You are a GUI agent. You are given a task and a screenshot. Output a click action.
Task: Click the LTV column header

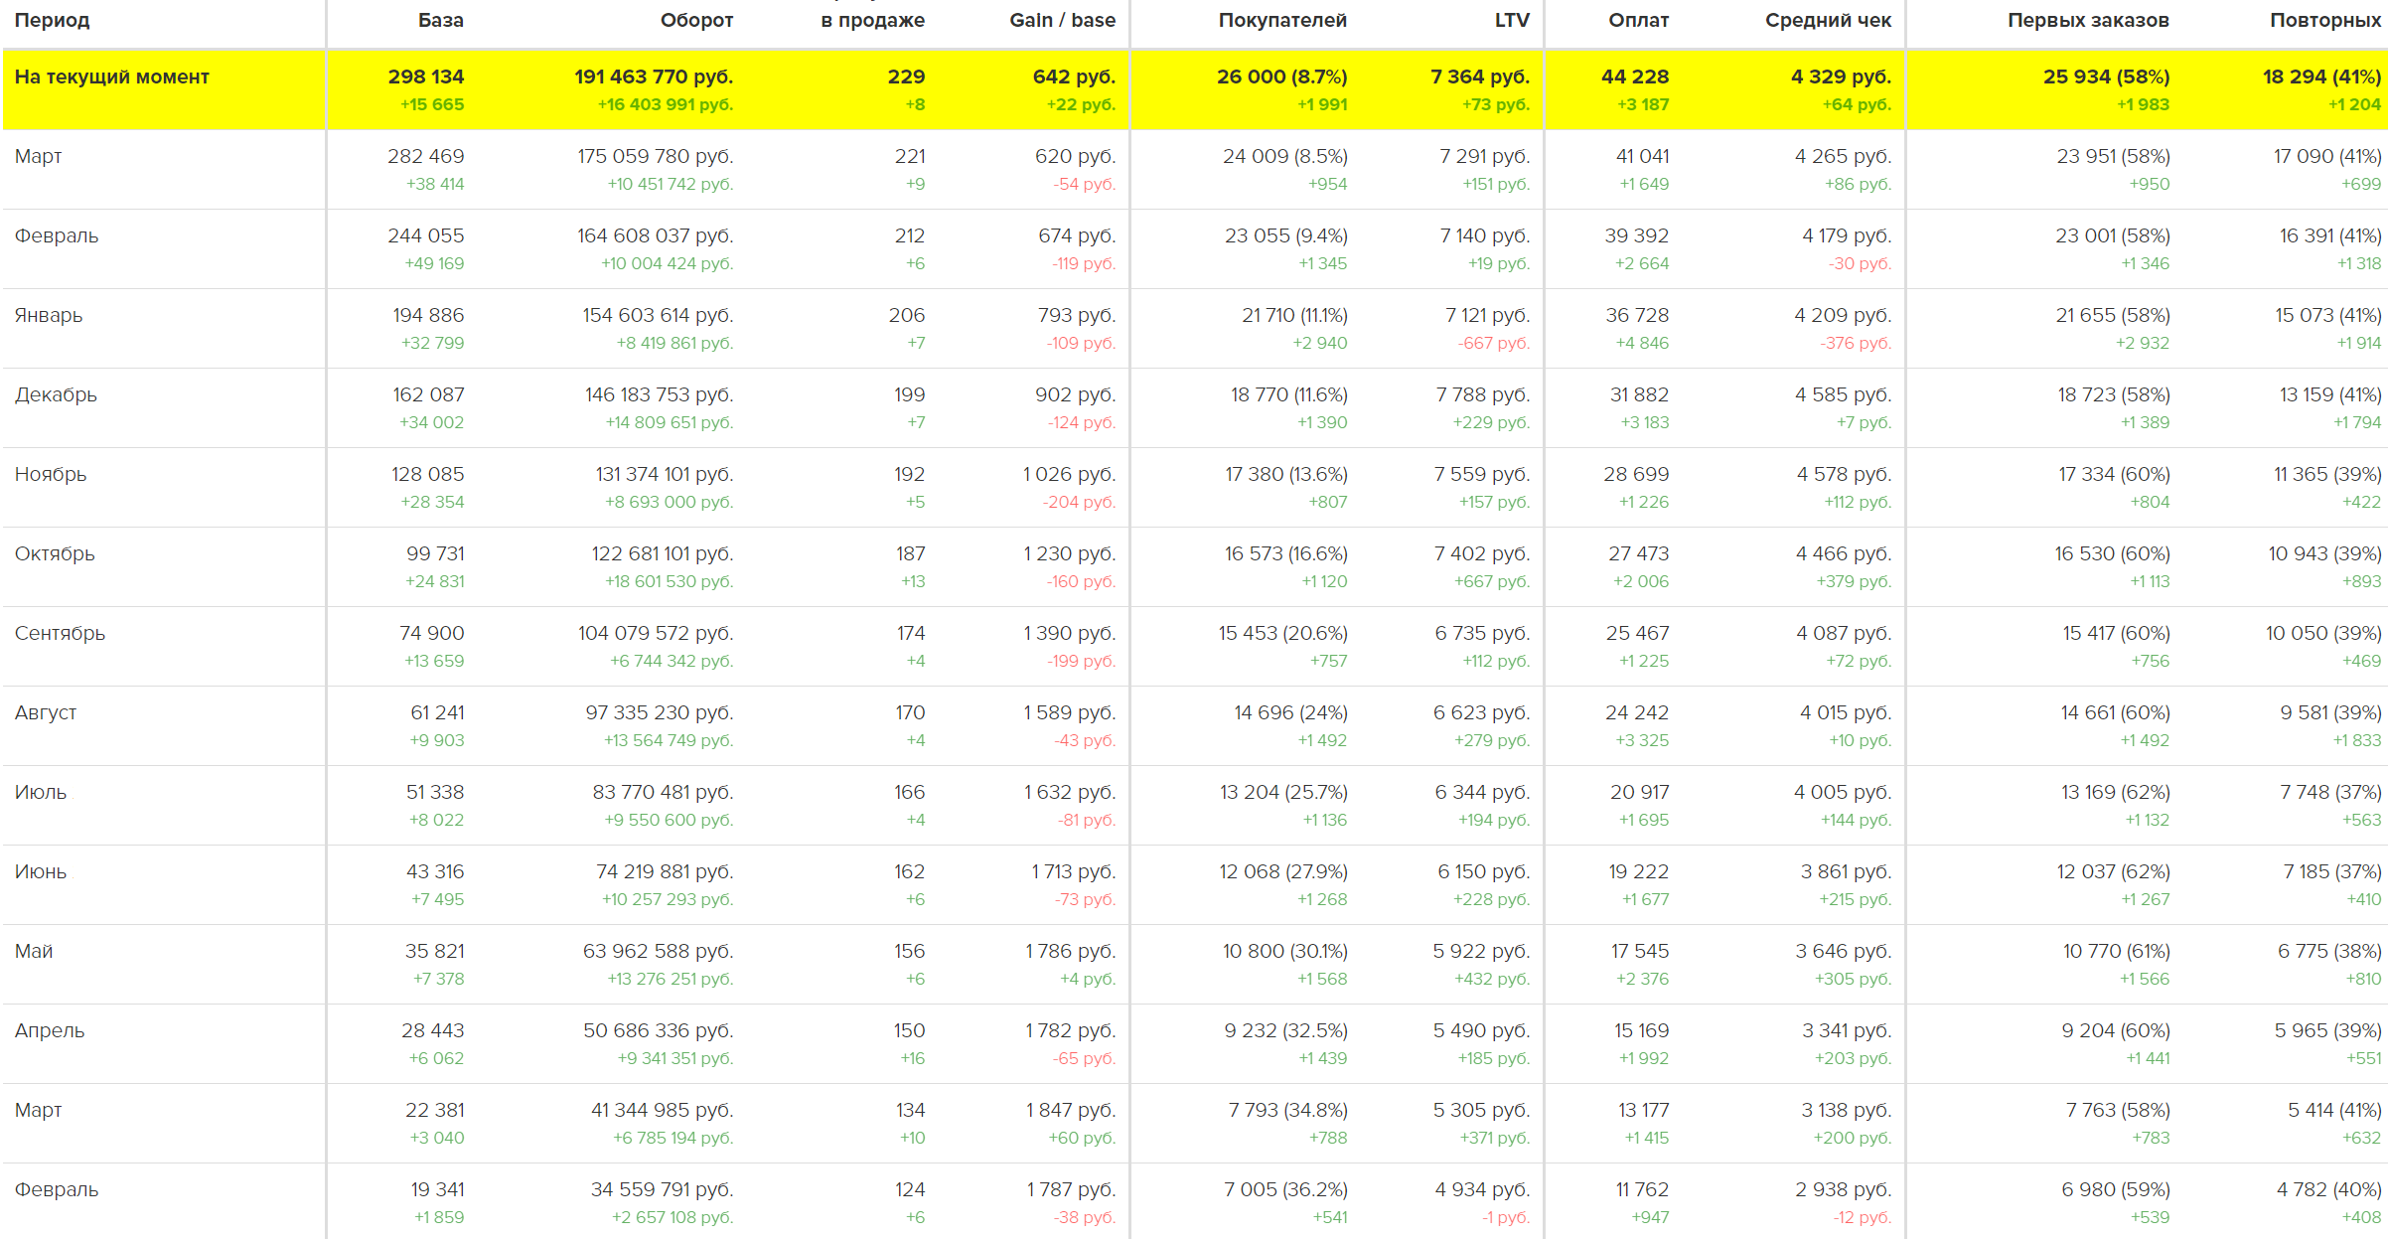[1511, 20]
